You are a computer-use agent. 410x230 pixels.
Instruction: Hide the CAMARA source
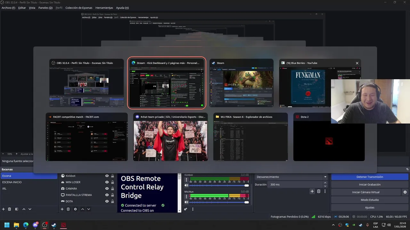pyautogui.click(x=107, y=188)
